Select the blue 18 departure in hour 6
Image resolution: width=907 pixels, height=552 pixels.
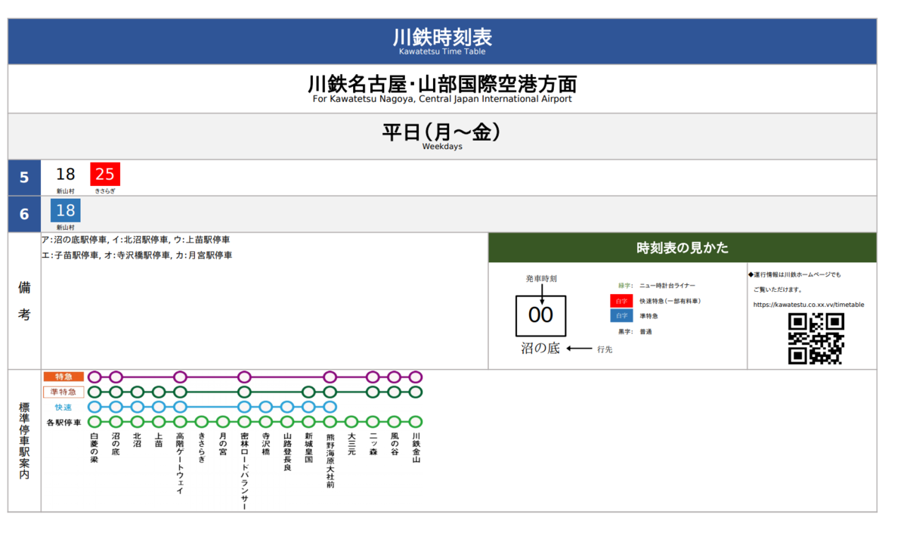point(66,211)
